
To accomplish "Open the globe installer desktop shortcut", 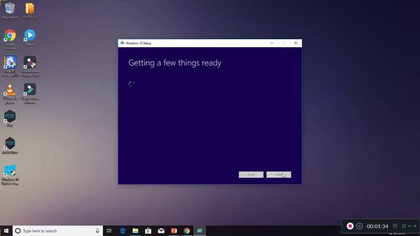I will point(10,66).
